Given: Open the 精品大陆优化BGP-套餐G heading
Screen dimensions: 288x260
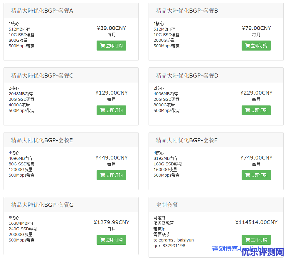Looking at the screenshot, I should [x=42, y=205].
